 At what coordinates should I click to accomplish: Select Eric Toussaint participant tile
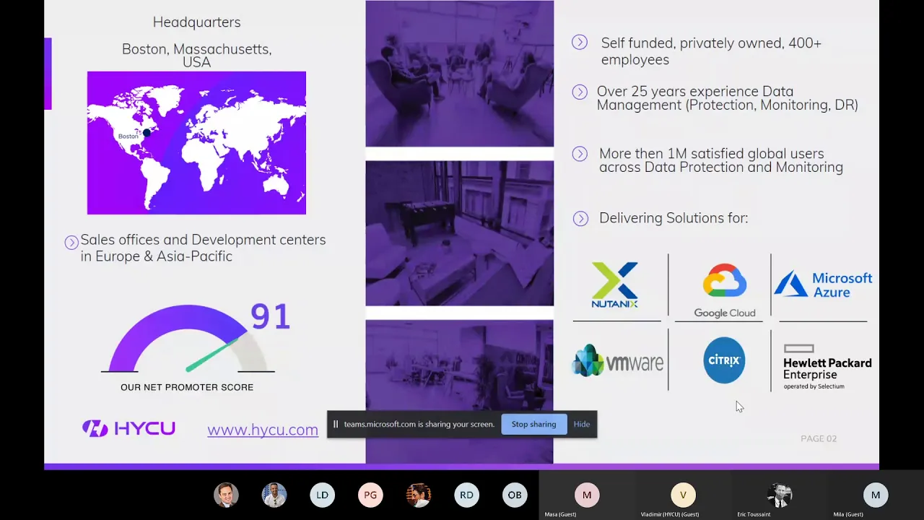(x=779, y=495)
